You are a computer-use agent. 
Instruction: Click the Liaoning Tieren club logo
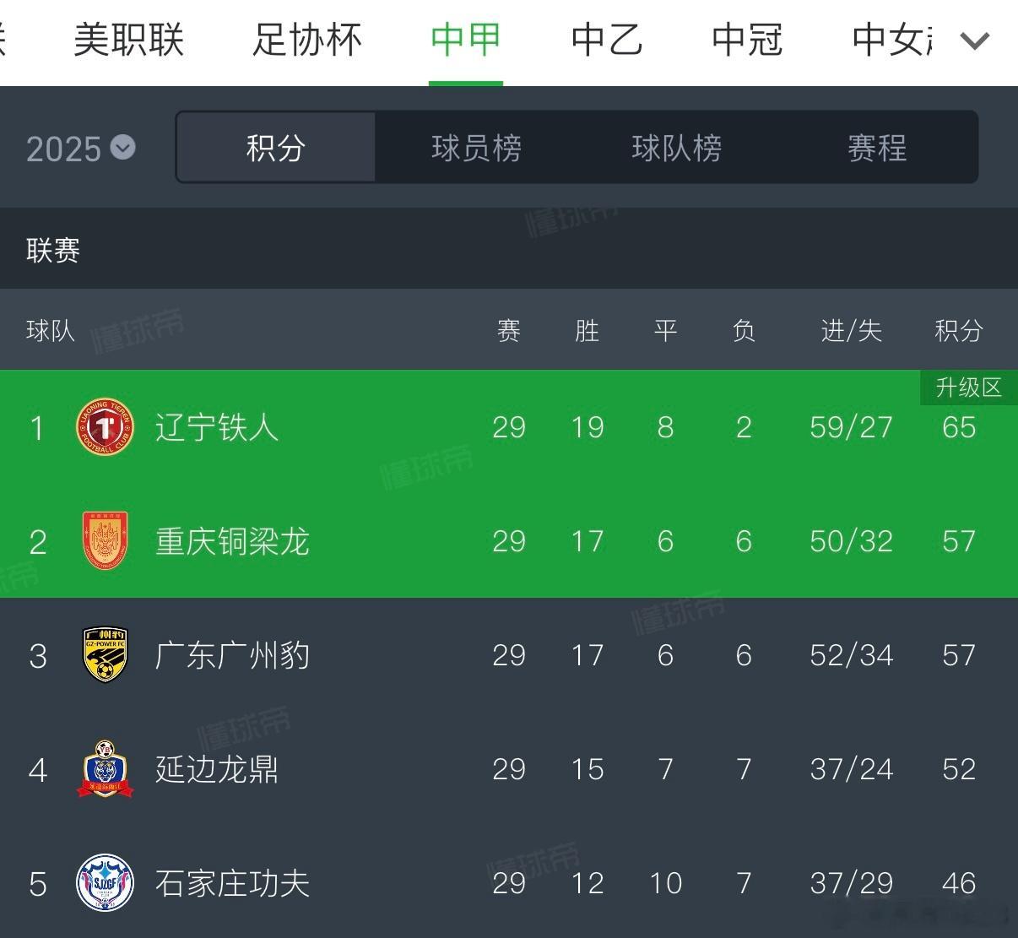[105, 427]
